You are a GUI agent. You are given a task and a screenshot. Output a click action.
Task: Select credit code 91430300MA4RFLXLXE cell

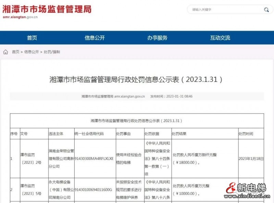pos(94,158)
